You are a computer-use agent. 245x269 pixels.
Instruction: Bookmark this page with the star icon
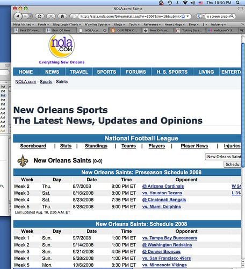tap(183, 17)
